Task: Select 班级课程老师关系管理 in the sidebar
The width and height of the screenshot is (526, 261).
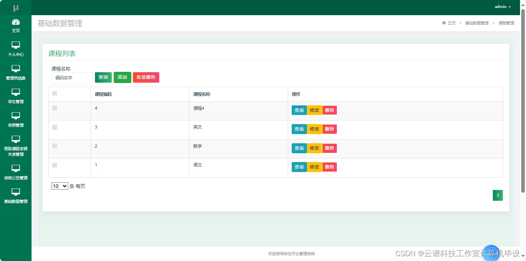Action: [x=16, y=146]
